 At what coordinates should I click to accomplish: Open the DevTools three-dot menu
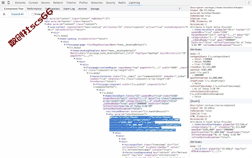[x=249, y=3]
